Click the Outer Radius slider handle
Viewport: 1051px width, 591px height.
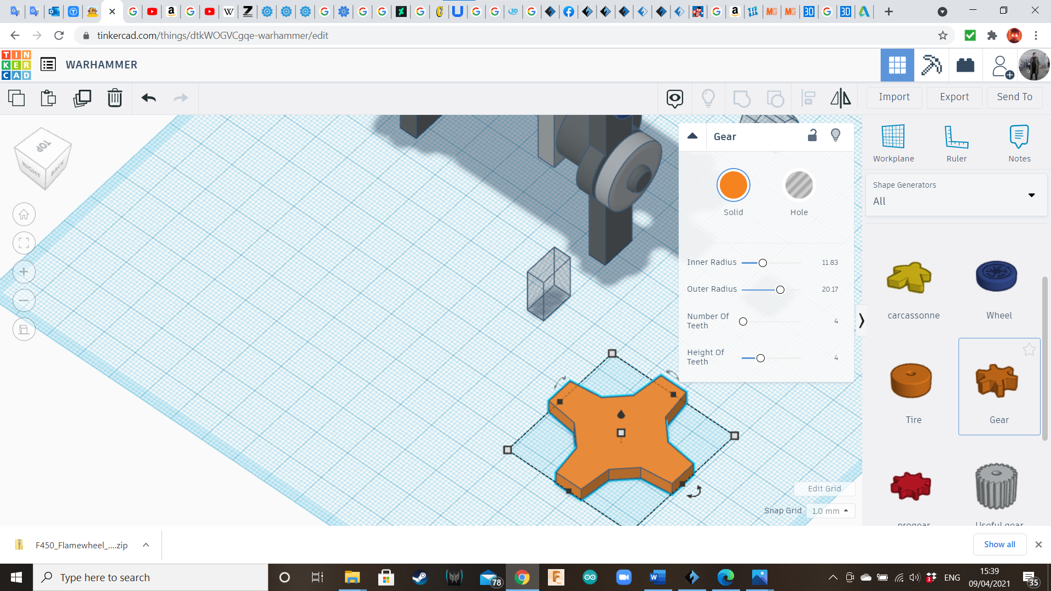pyautogui.click(x=780, y=289)
